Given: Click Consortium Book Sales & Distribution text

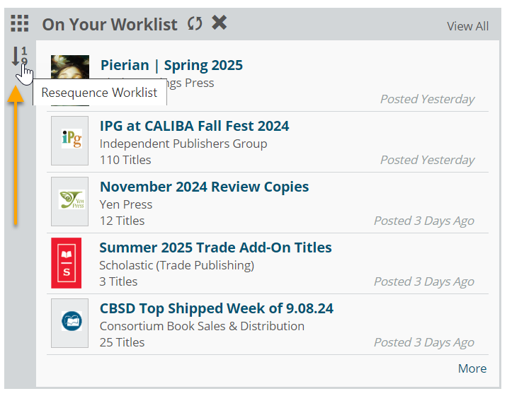Looking at the screenshot, I should (x=202, y=326).
